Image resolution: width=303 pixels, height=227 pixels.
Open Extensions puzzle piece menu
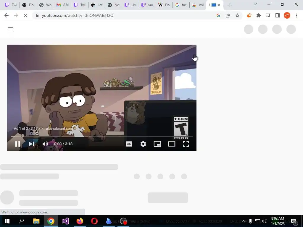[x=259, y=15]
